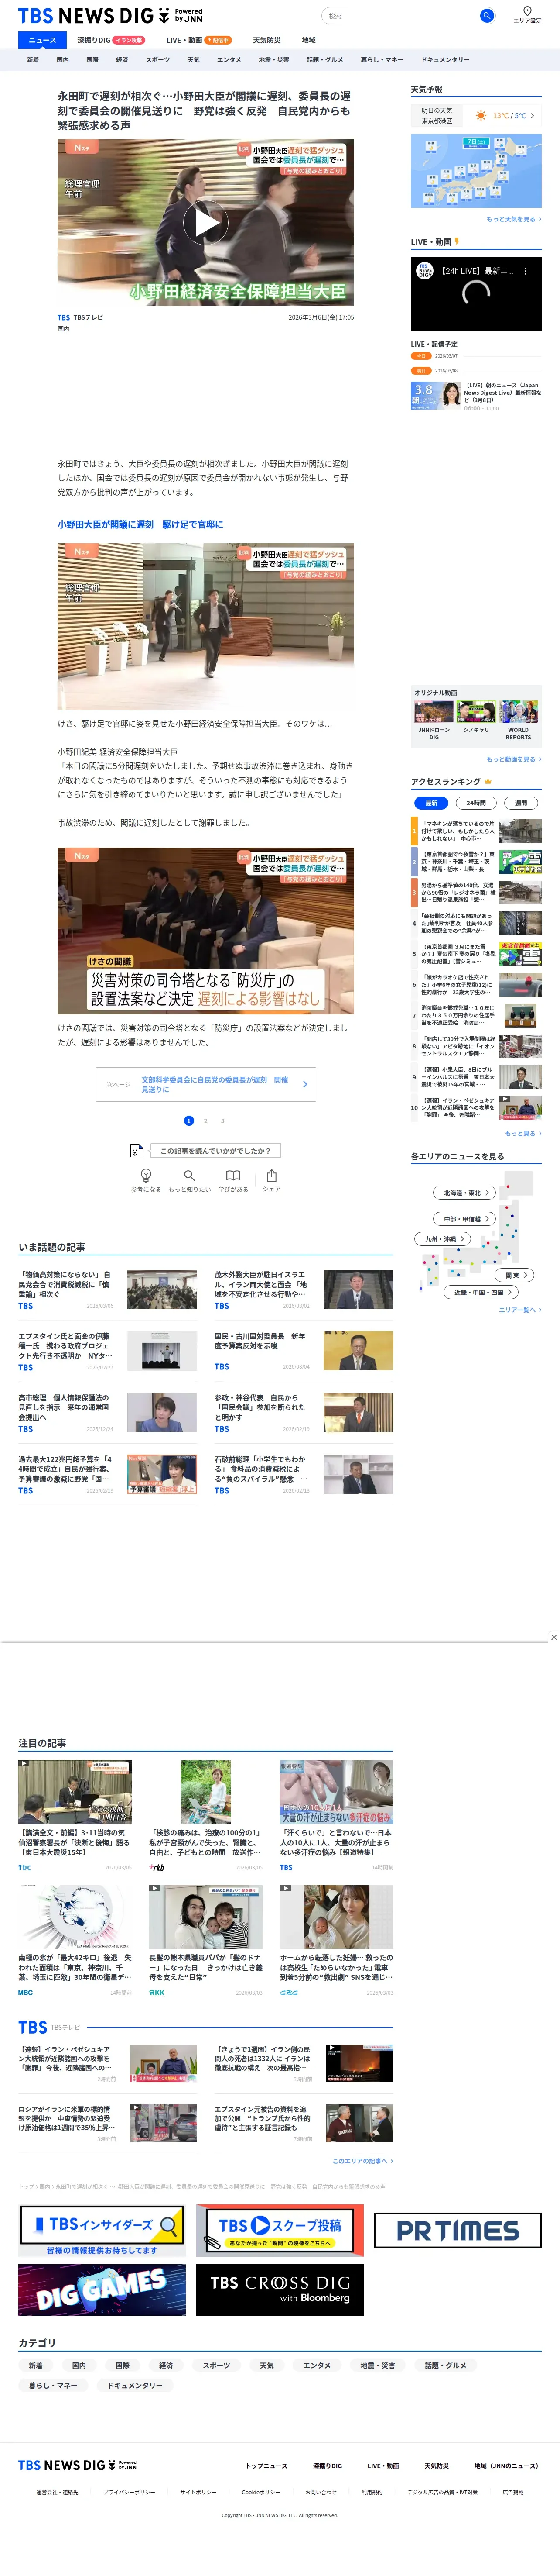
Task: Open the DIG GAMES banner
Action: pyautogui.click(x=102, y=2290)
